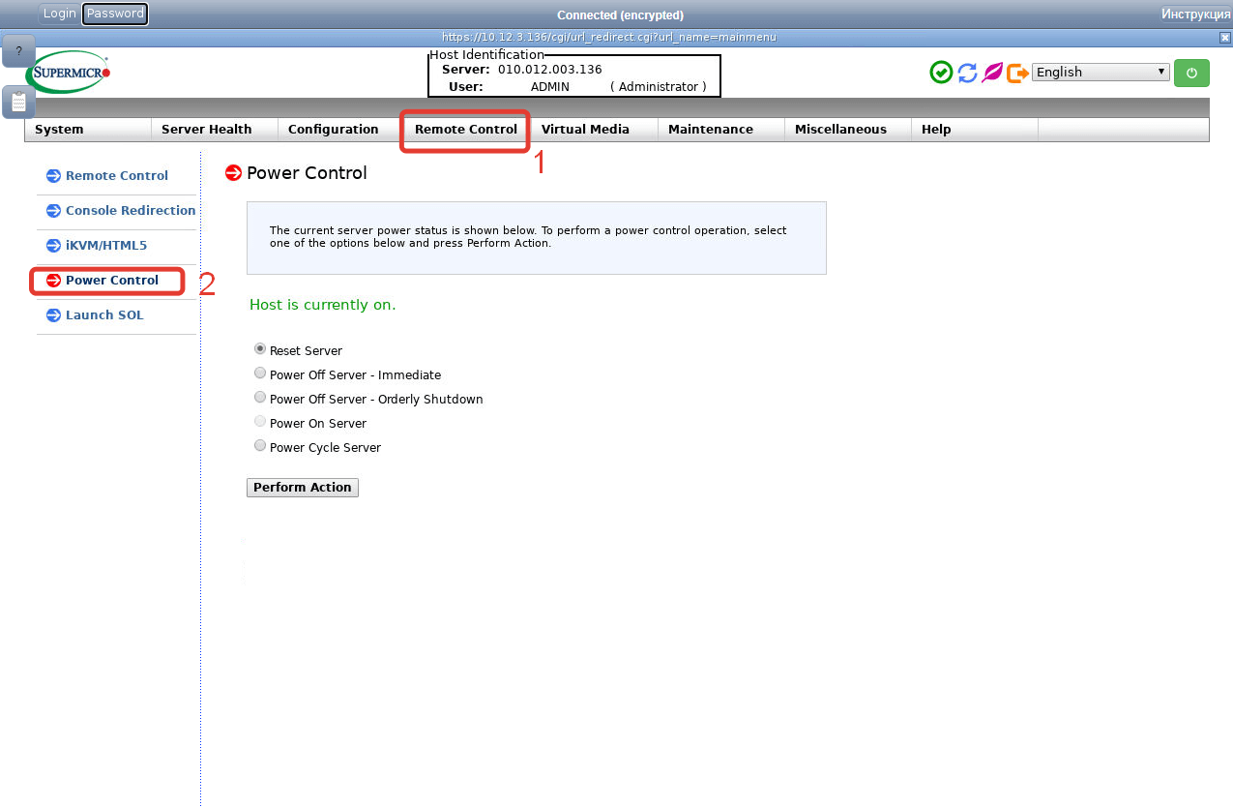
Task: Pick the Power Cycle Server option
Action: [260, 446]
